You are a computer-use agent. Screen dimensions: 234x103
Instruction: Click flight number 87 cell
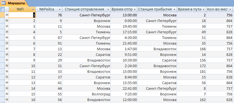49,38
